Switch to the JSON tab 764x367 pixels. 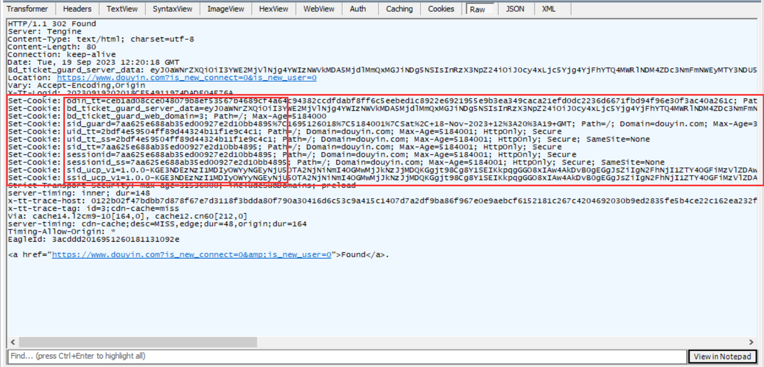[x=515, y=9]
